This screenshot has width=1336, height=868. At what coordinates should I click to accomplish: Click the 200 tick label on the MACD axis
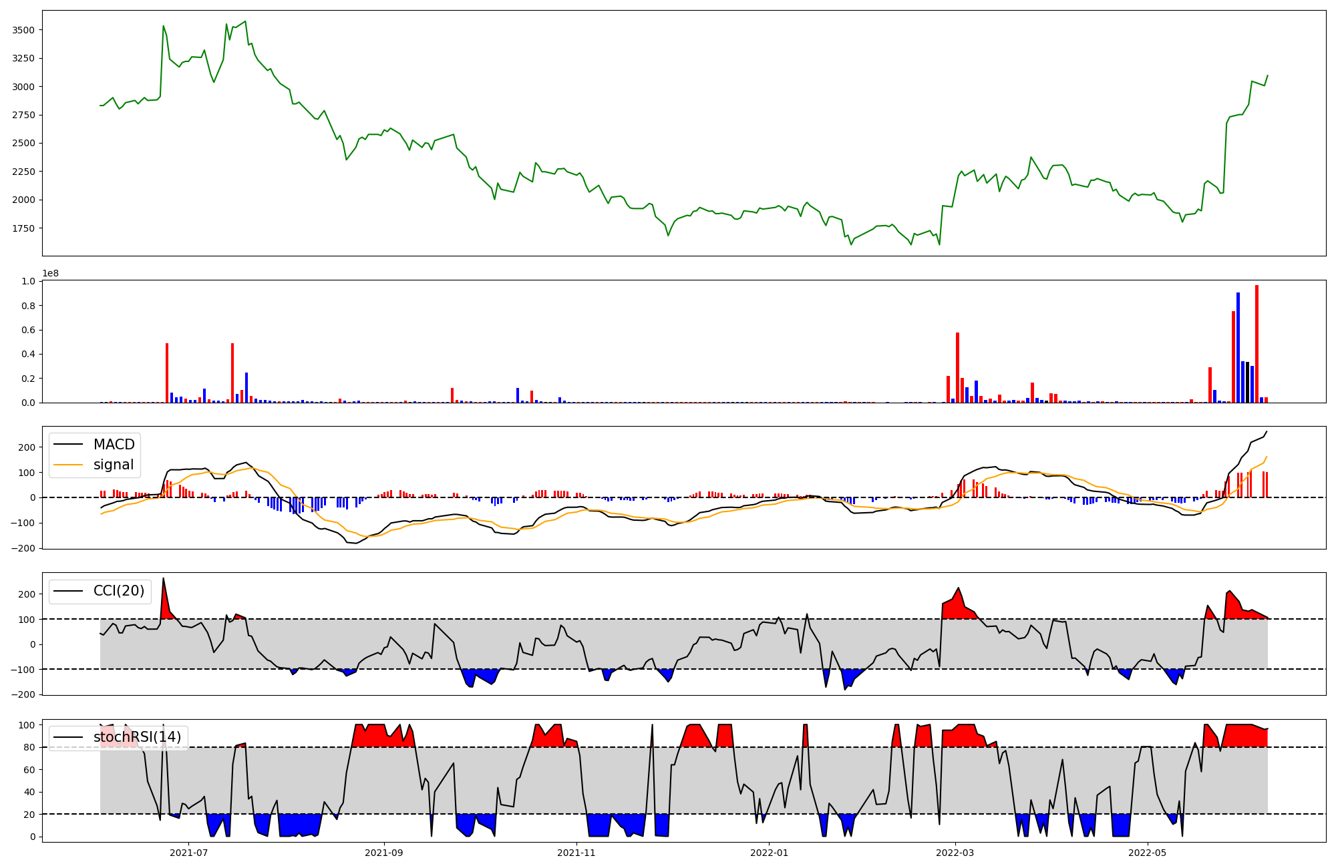27,447
